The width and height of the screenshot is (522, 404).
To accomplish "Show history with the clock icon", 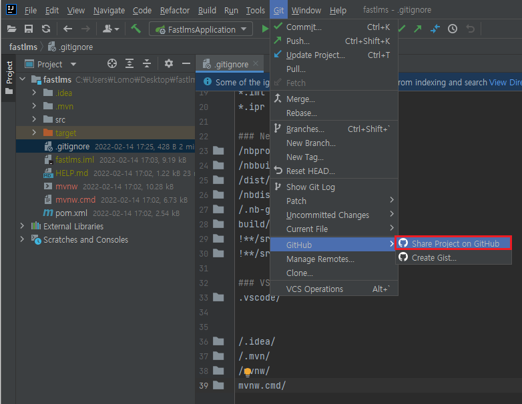I will pyautogui.click(x=452, y=29).
